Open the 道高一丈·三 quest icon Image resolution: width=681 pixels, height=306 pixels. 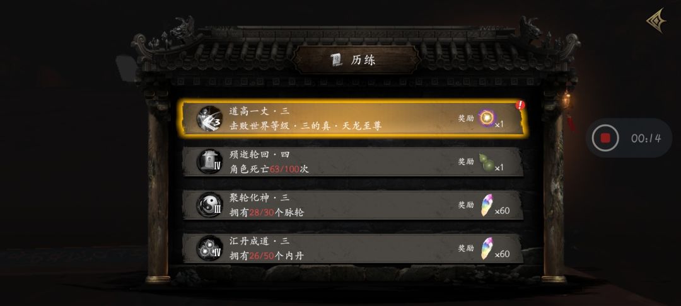tap(210, 118)
